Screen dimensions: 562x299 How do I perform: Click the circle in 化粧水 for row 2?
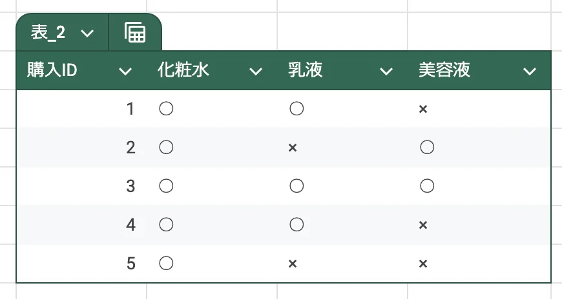[x=166, y=148]
